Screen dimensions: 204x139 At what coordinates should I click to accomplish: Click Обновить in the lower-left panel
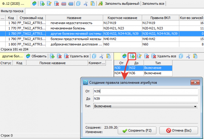coord(36,56)
